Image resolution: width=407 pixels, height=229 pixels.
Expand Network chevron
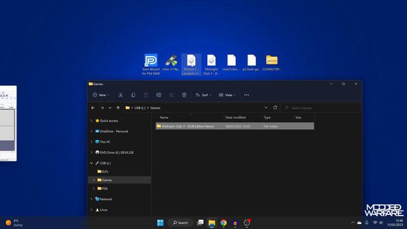(92, 199)
